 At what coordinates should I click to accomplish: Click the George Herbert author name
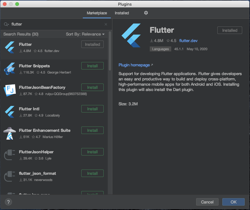tap(59, 73)
